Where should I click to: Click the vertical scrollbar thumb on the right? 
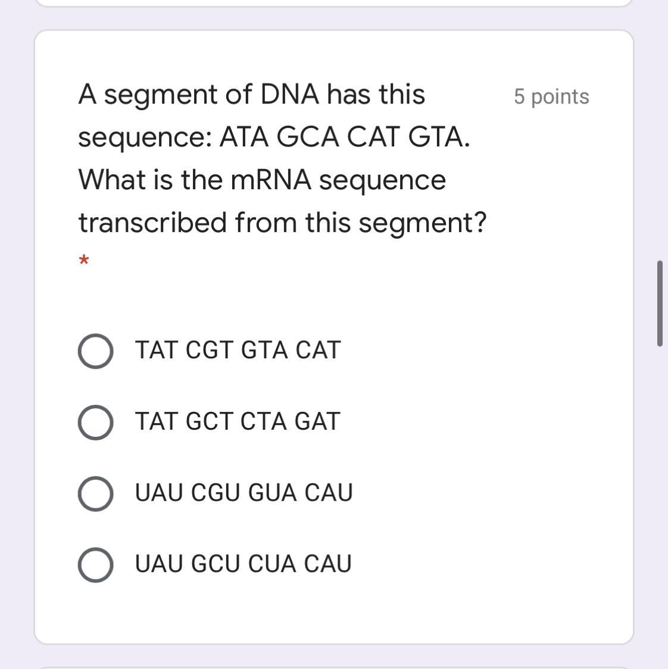(660, 303)
